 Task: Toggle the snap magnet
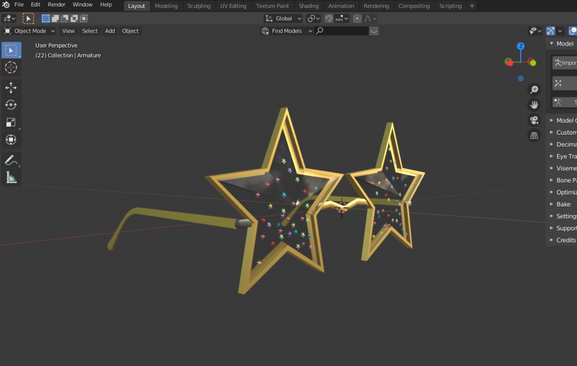(329, 19)
